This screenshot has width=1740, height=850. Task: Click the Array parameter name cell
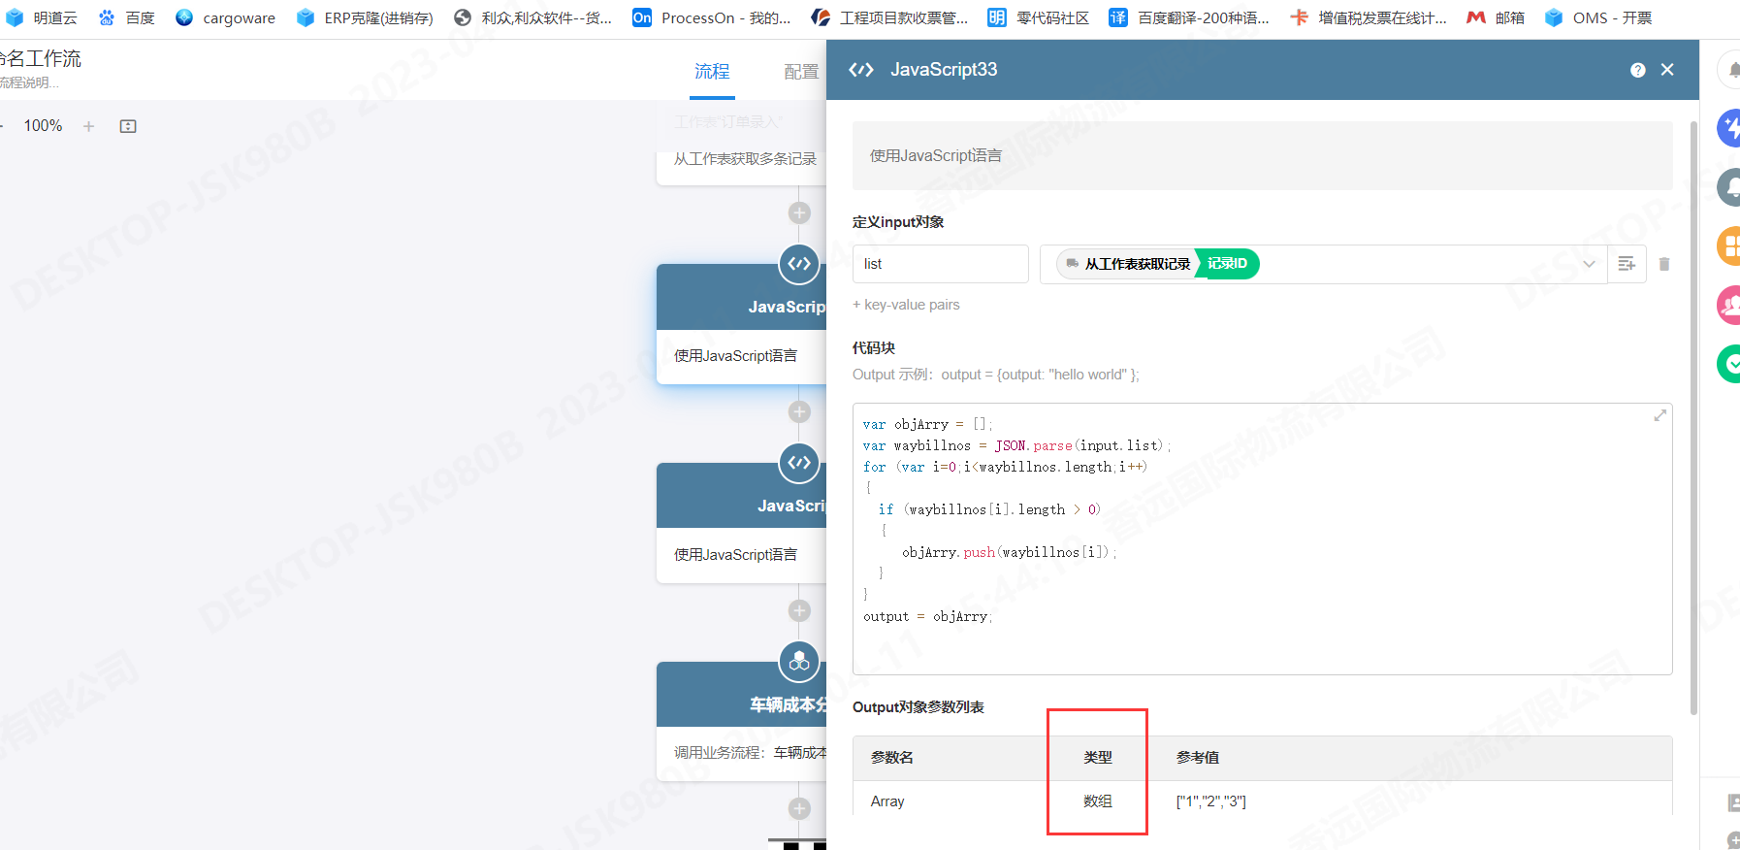[887, 801]
